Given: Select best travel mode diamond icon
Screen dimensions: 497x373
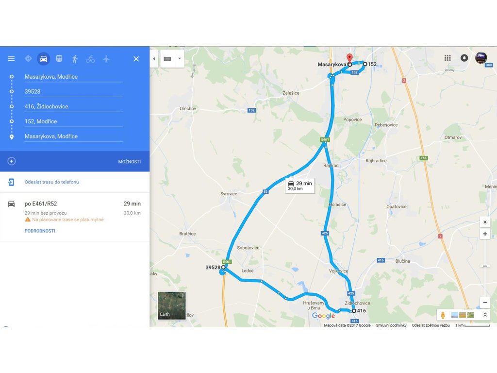Looking at the screenshot, I should (x=28, y=59).
